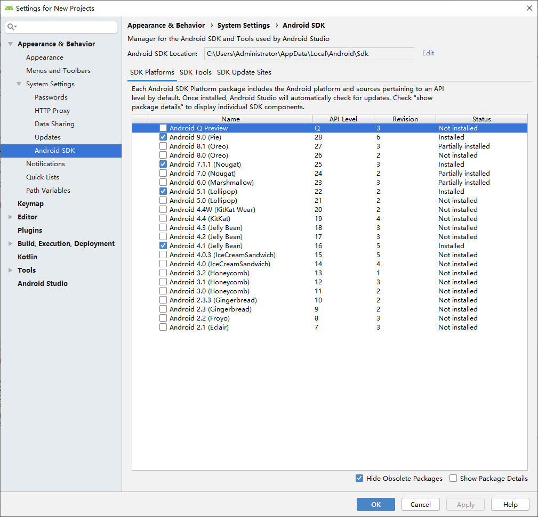This screenshot has width=538, height=517.
Task: Select Android 7.0 (Nougat) row name
Action: click(203, 174)
